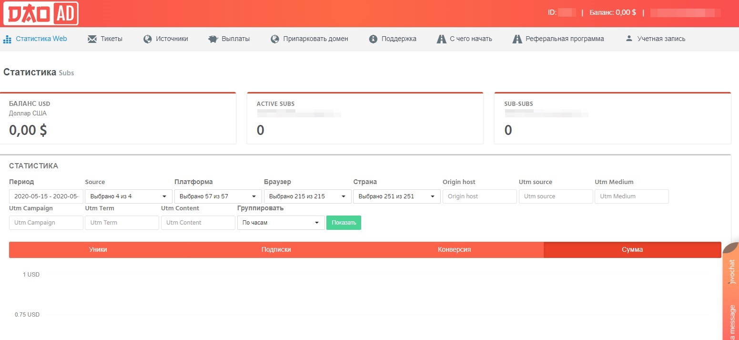739x340 pixels.
Task: Switch to the Конверсия tab
Action: coord(454,250)
